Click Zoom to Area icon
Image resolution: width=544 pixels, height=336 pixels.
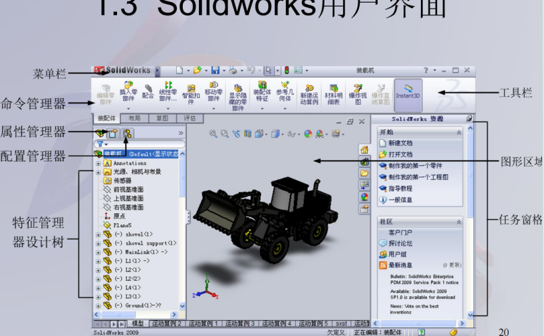[225, 133]
